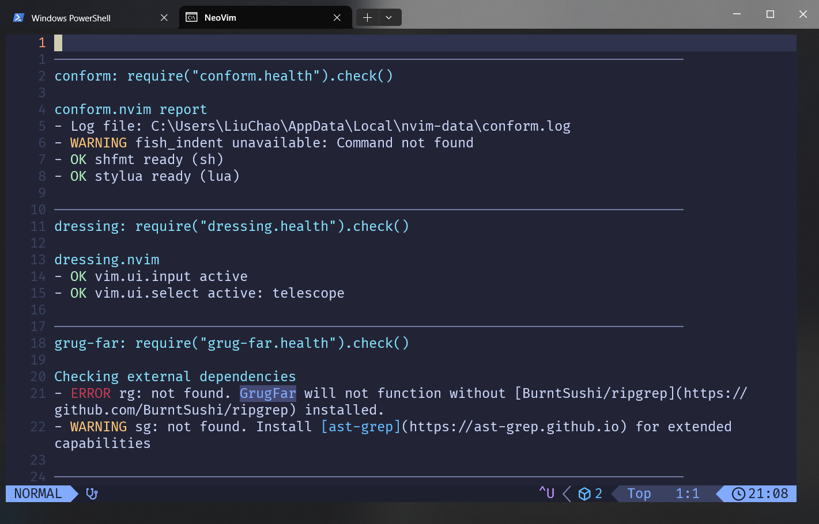Click the dressing.nvim heading

click(107, 260)
